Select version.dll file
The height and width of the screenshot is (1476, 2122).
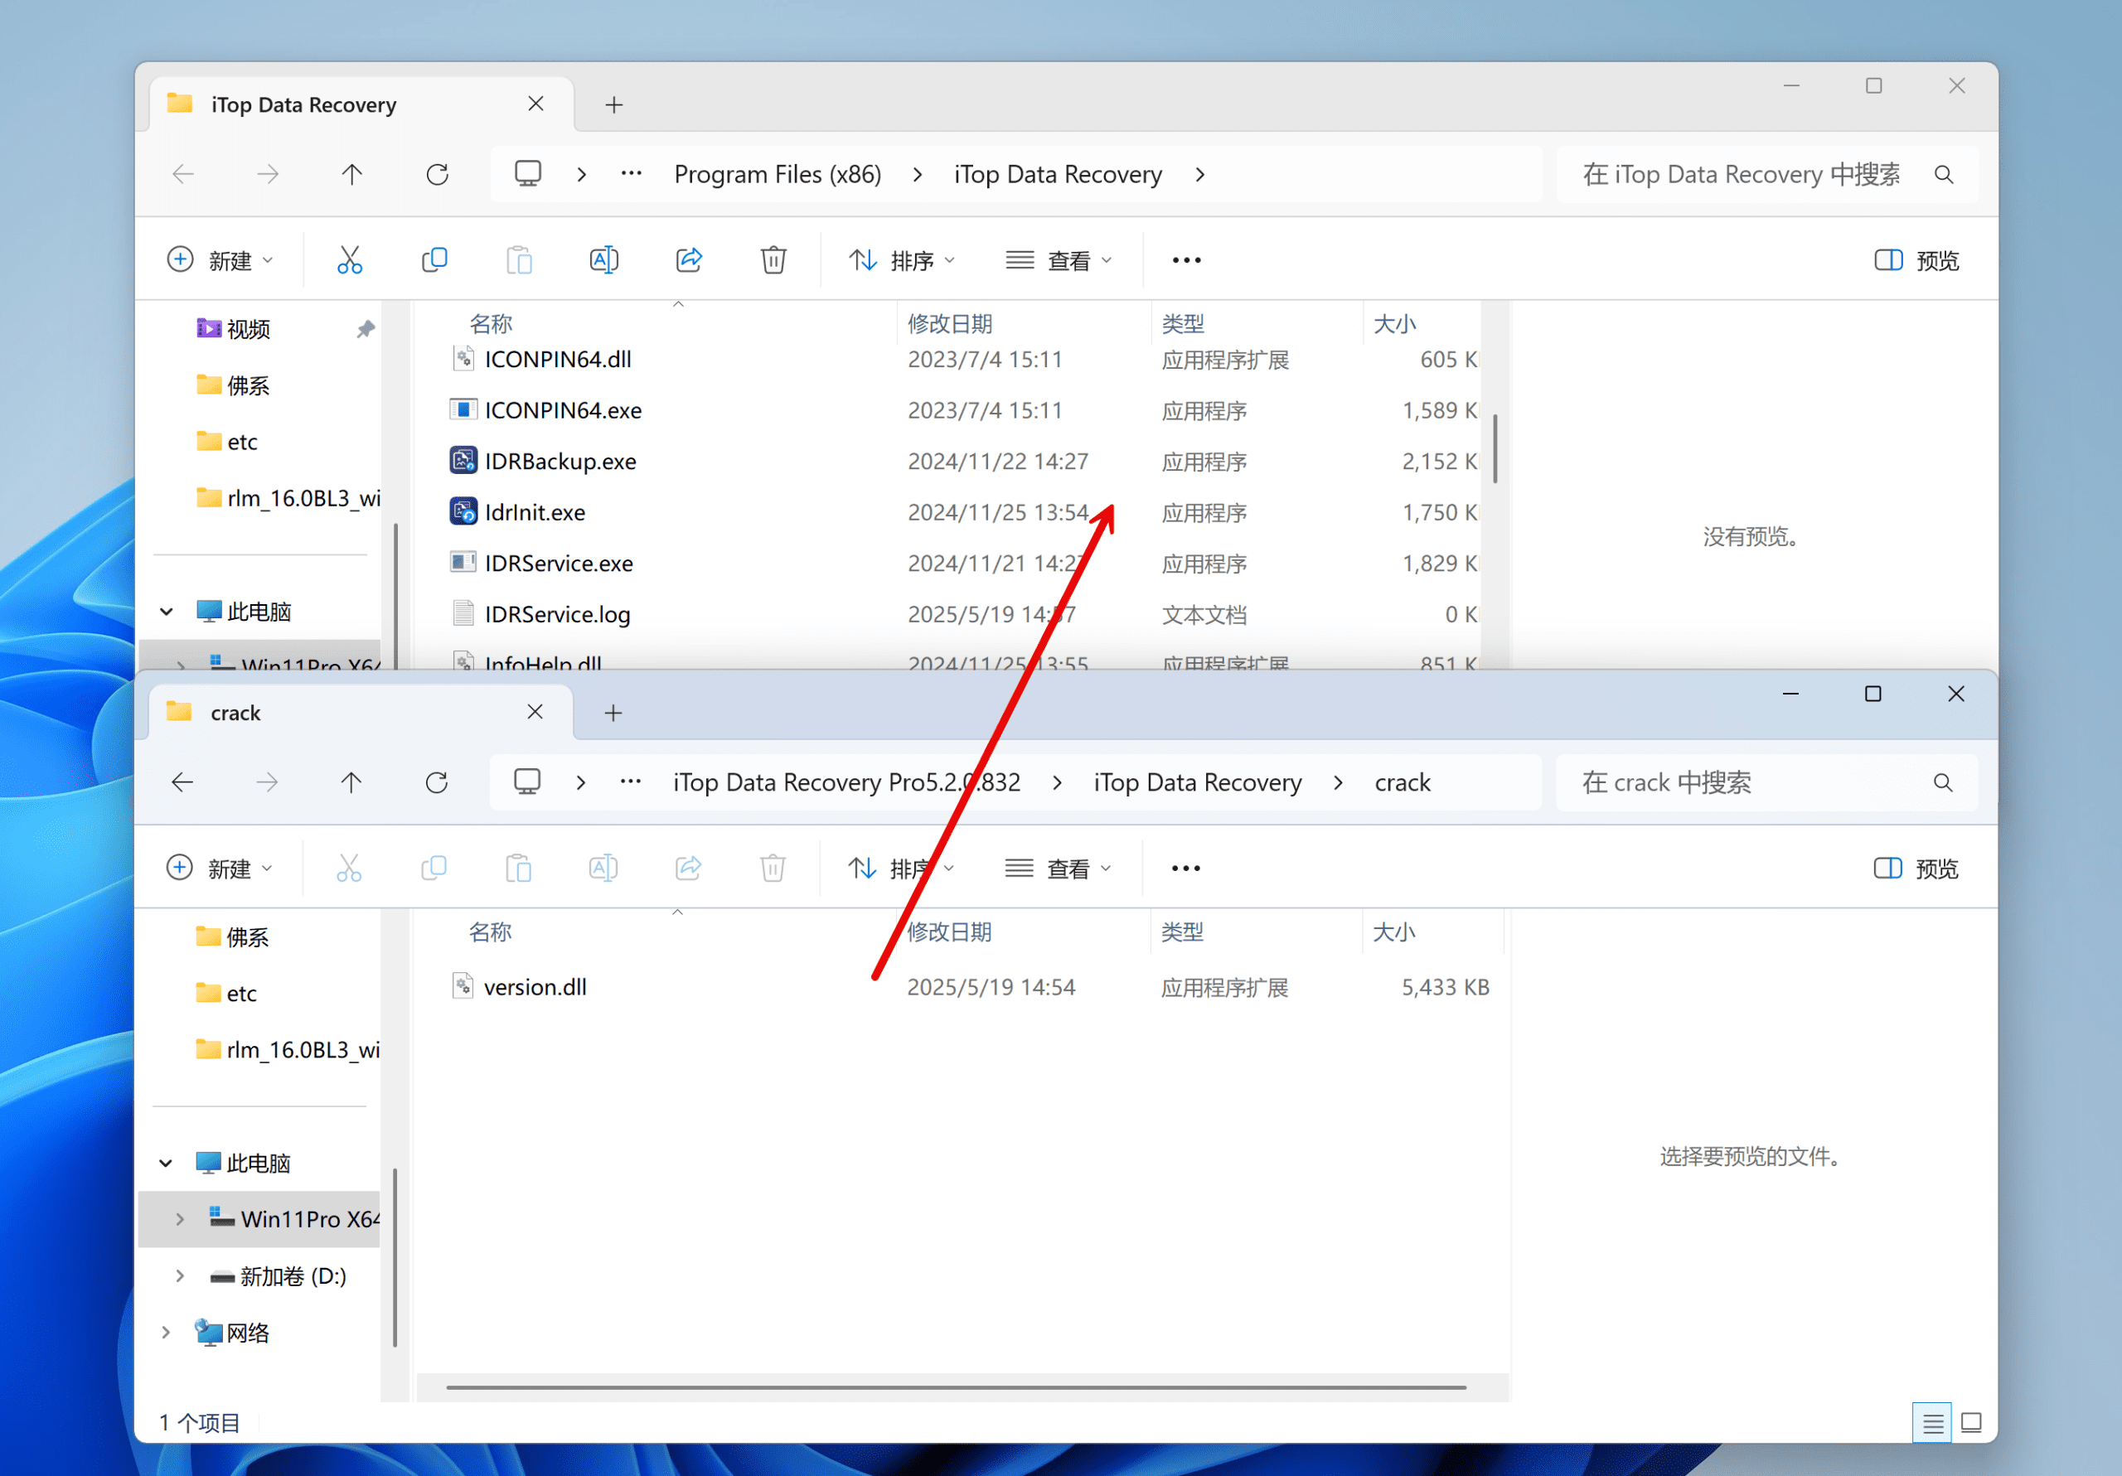point(535,987)
